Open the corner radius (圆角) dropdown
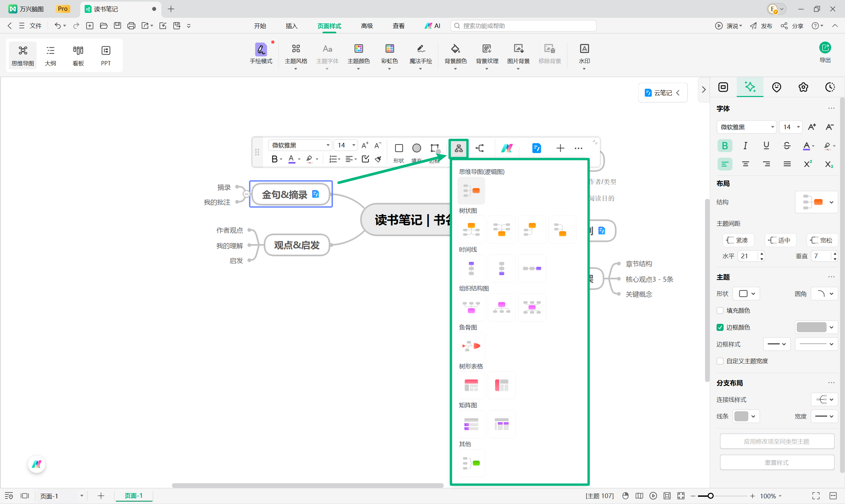Image resolution: width=845 pixels, height=504 pixels. tap(824, 294)
